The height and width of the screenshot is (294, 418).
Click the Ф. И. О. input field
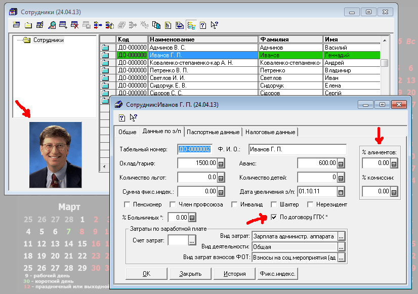[x=298, y=149]
